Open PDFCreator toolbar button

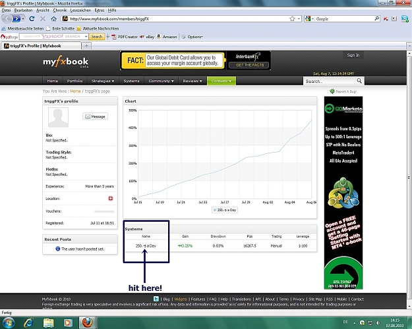(125, 37)
